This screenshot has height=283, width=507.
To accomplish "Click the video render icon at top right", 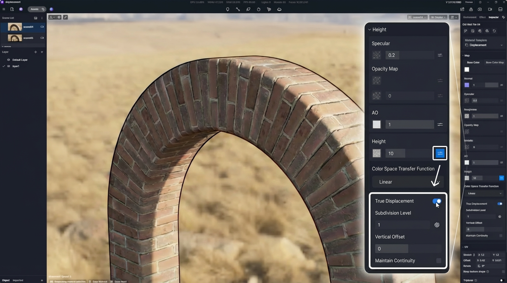I will coord(490,9).
